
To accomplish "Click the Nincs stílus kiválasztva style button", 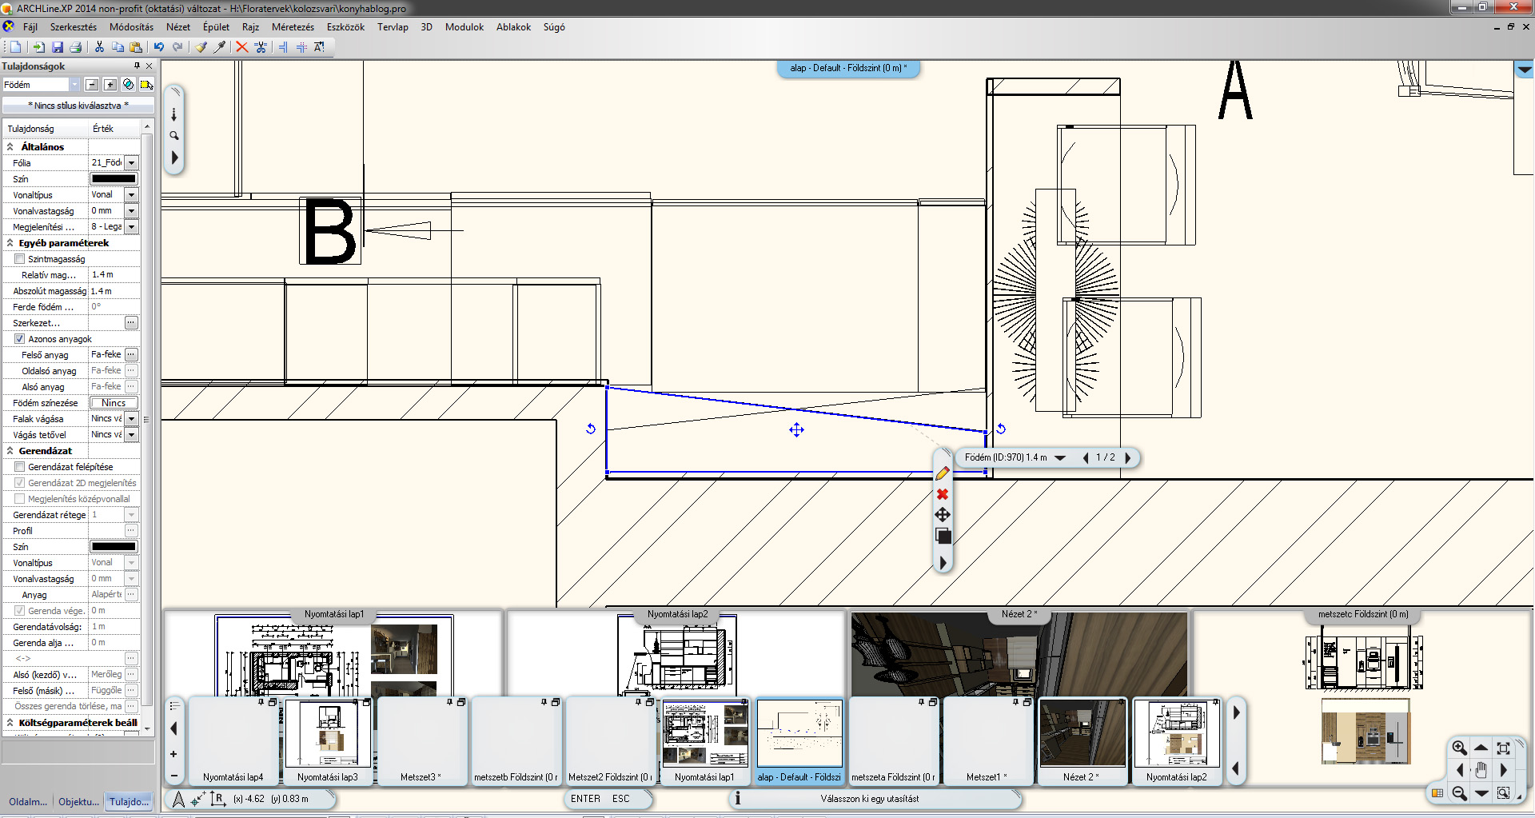I will click(x=78, y=106).
